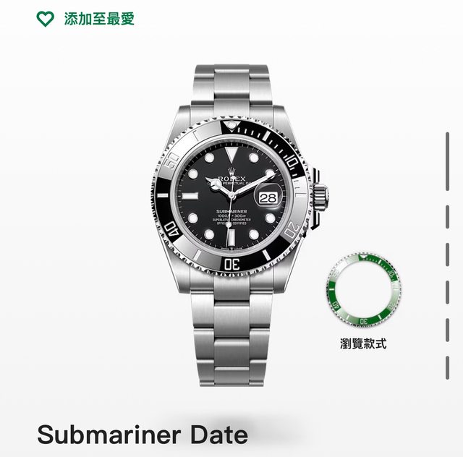Click the bezel triangle pearl marker
Image resolution: width=463 pixels, height=457 pixels.
231,125
